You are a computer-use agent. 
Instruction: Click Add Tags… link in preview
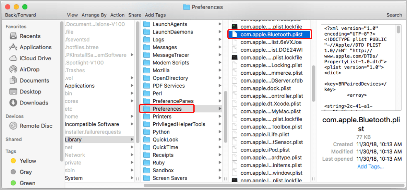coord(371,166)
